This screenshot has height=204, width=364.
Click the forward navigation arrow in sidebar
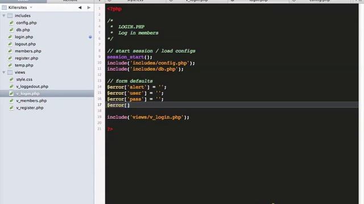(89, 7)
